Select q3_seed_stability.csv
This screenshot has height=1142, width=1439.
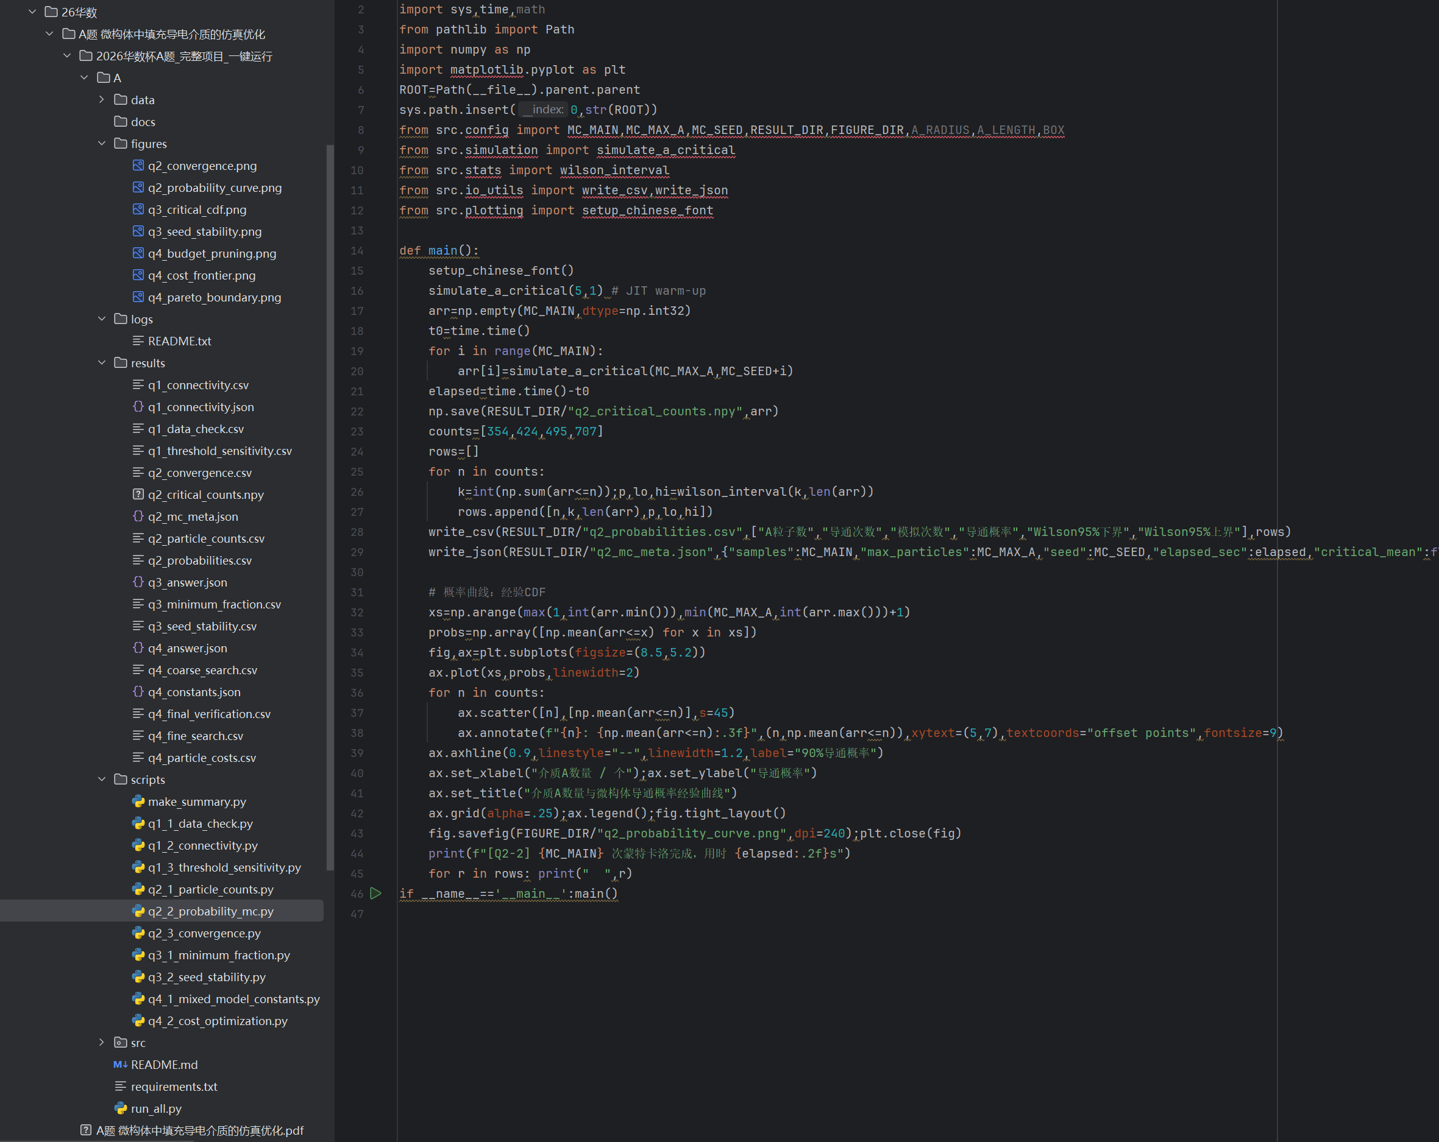(x=202, y=626)
